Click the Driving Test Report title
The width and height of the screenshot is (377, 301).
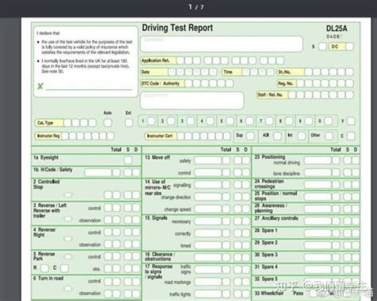tap(178, 28)
